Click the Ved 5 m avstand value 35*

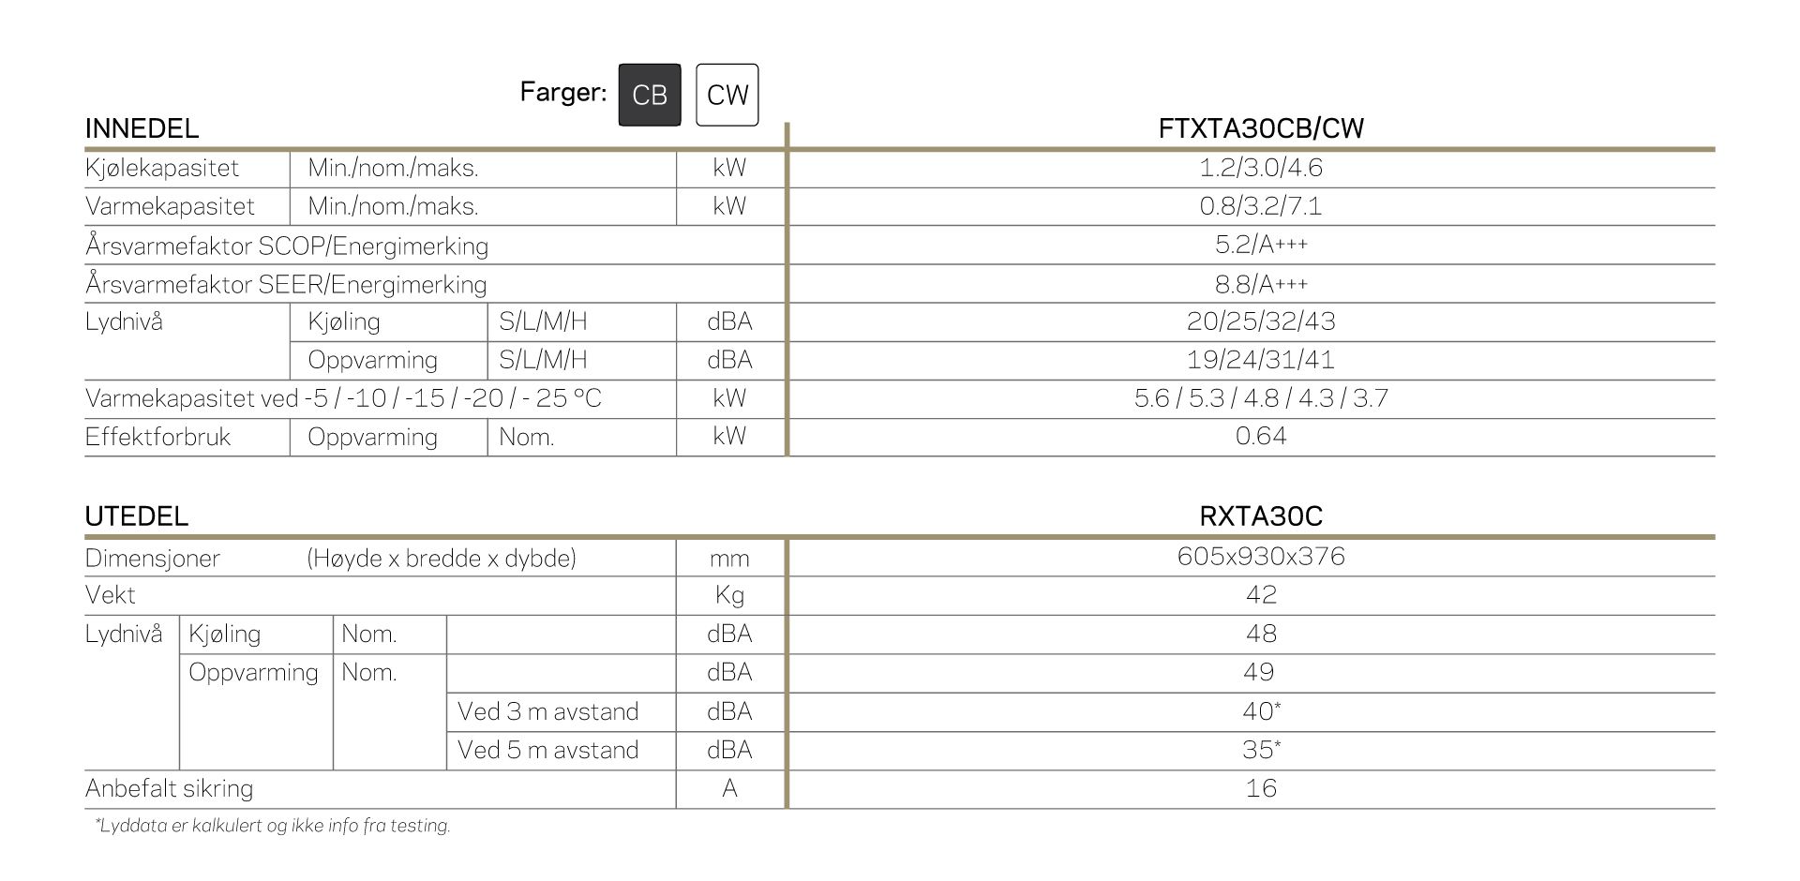(1262, 750)
